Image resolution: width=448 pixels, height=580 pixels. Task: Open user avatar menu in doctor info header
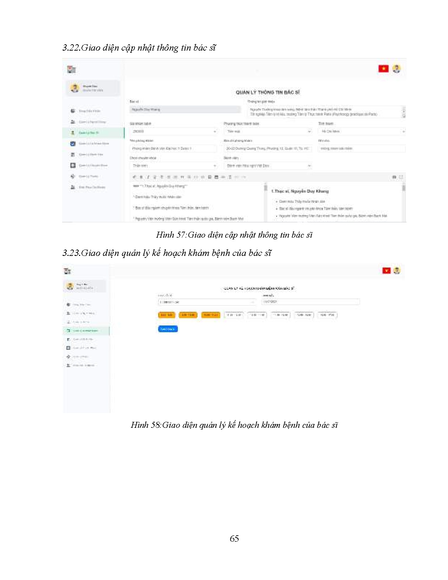coord(397,69)
